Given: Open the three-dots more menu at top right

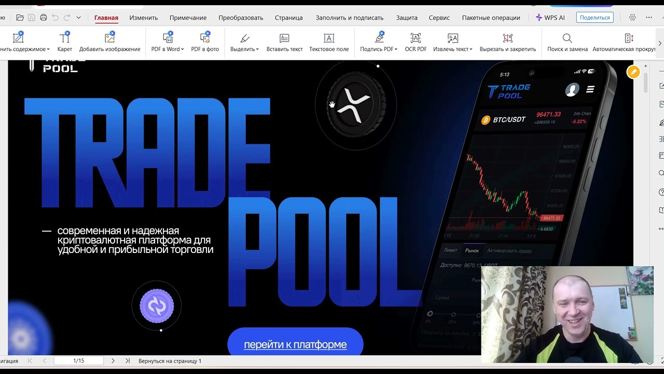Looking at the screenshot, I should pyautogui.click(x=649, y=18).
